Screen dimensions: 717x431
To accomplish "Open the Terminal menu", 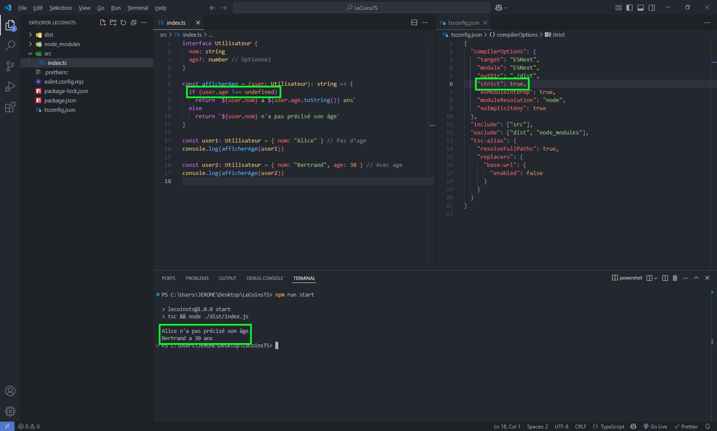I will (137, 8).
